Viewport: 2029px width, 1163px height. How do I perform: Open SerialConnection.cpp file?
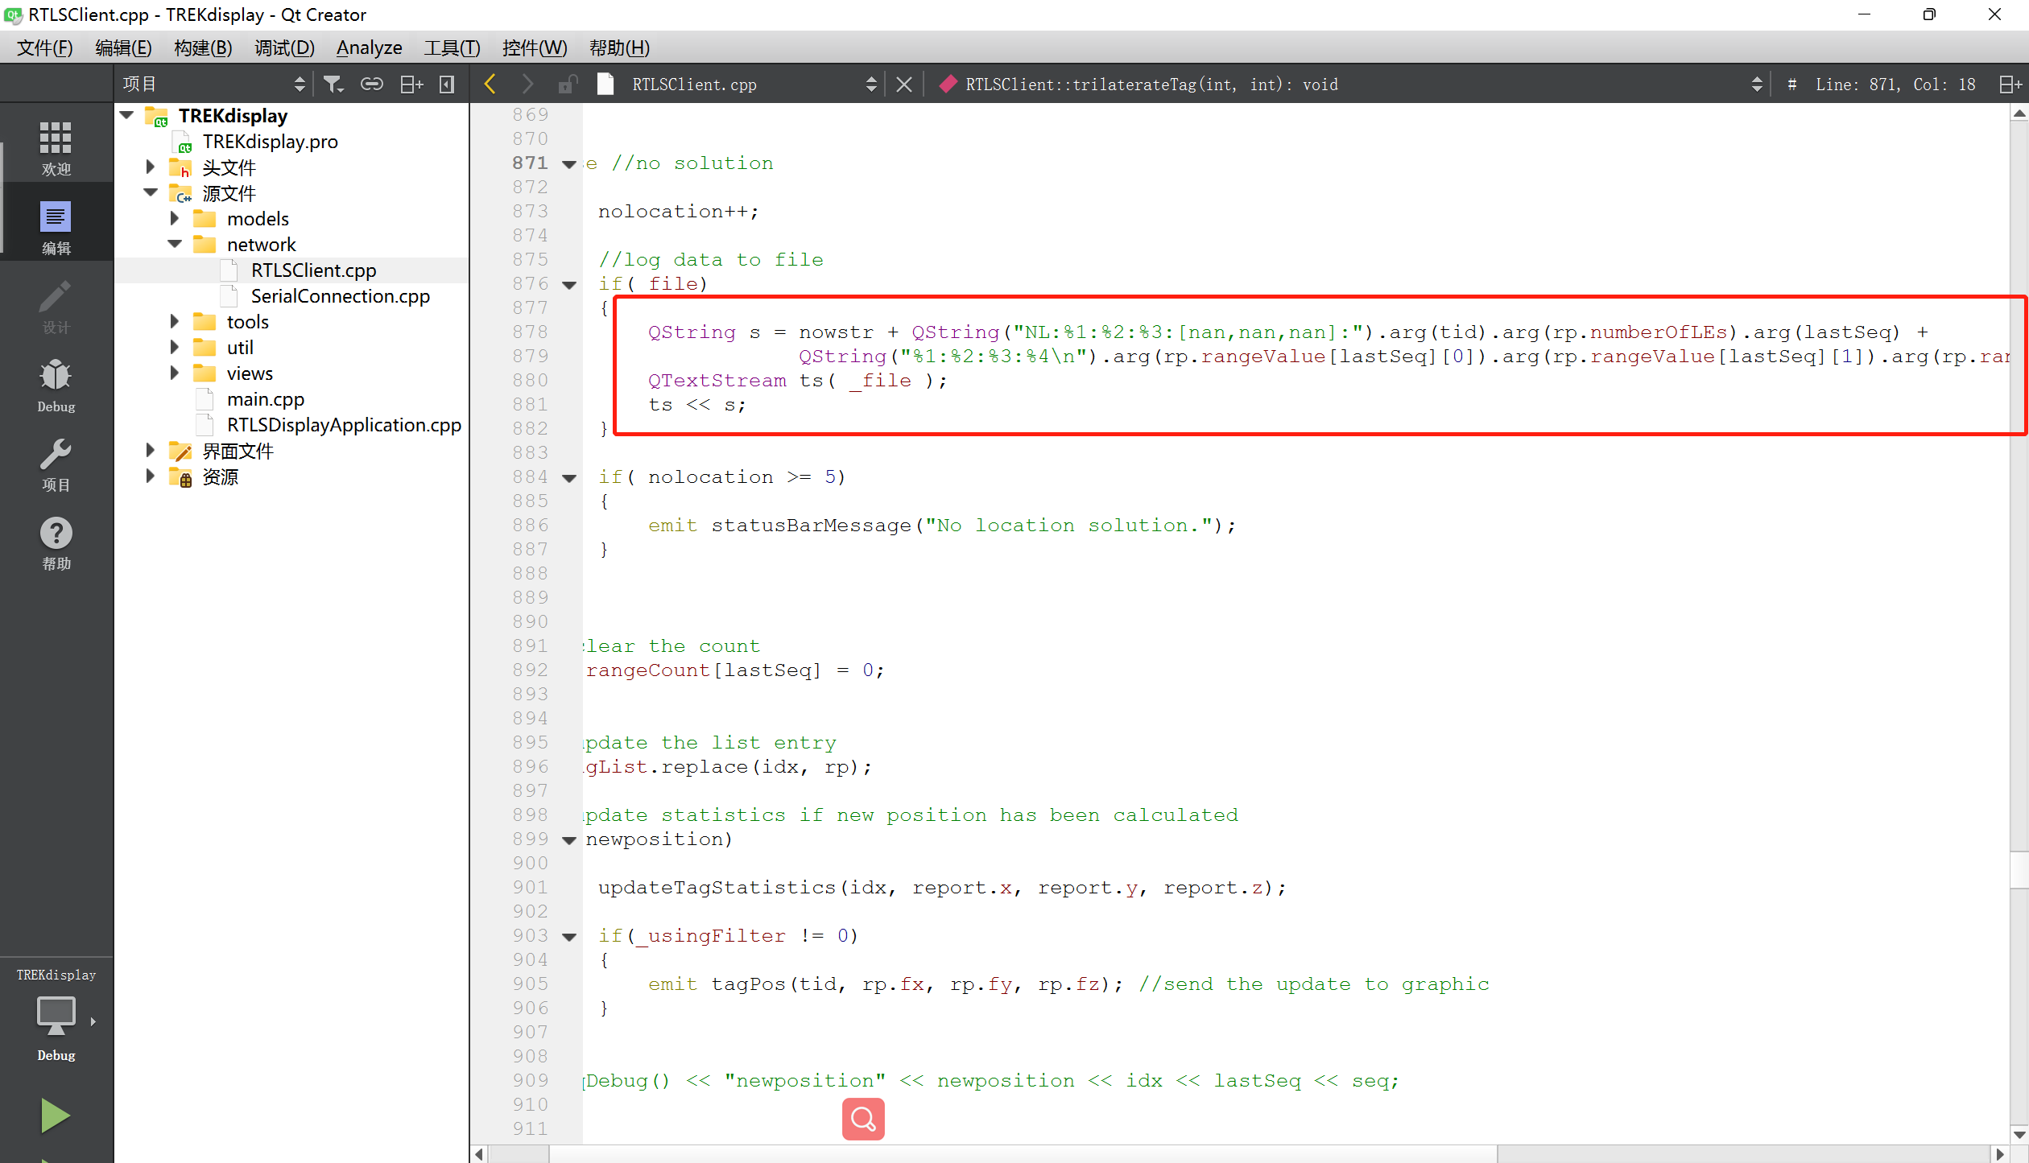(340, 295)
